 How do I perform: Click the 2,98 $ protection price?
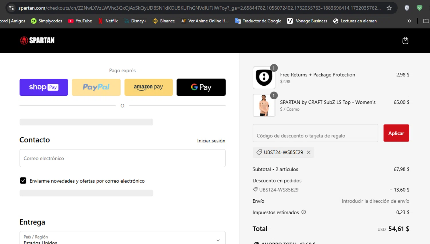tap(403, 75)
